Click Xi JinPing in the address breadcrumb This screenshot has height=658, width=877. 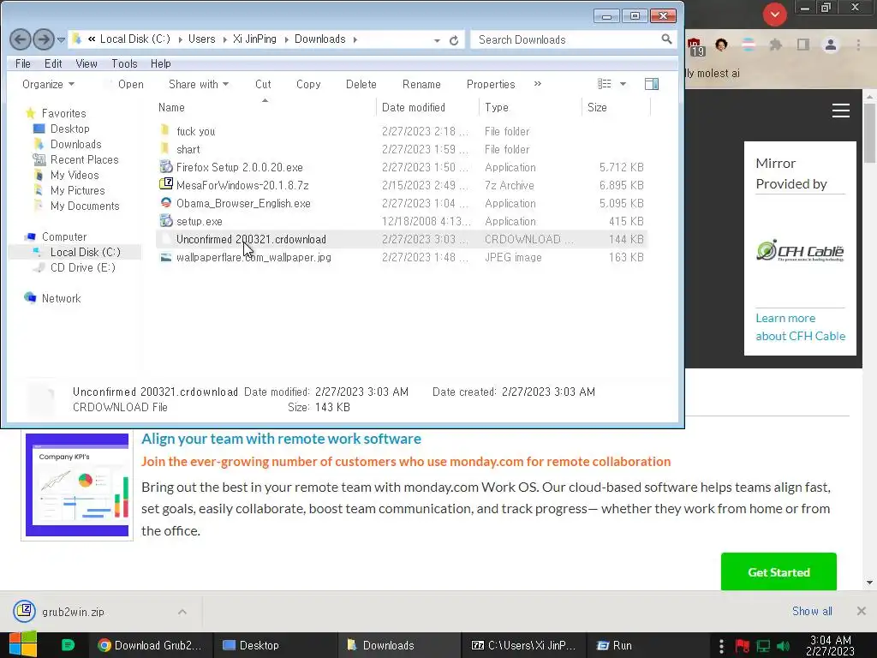pyautogui.click(x=254, y=39)
